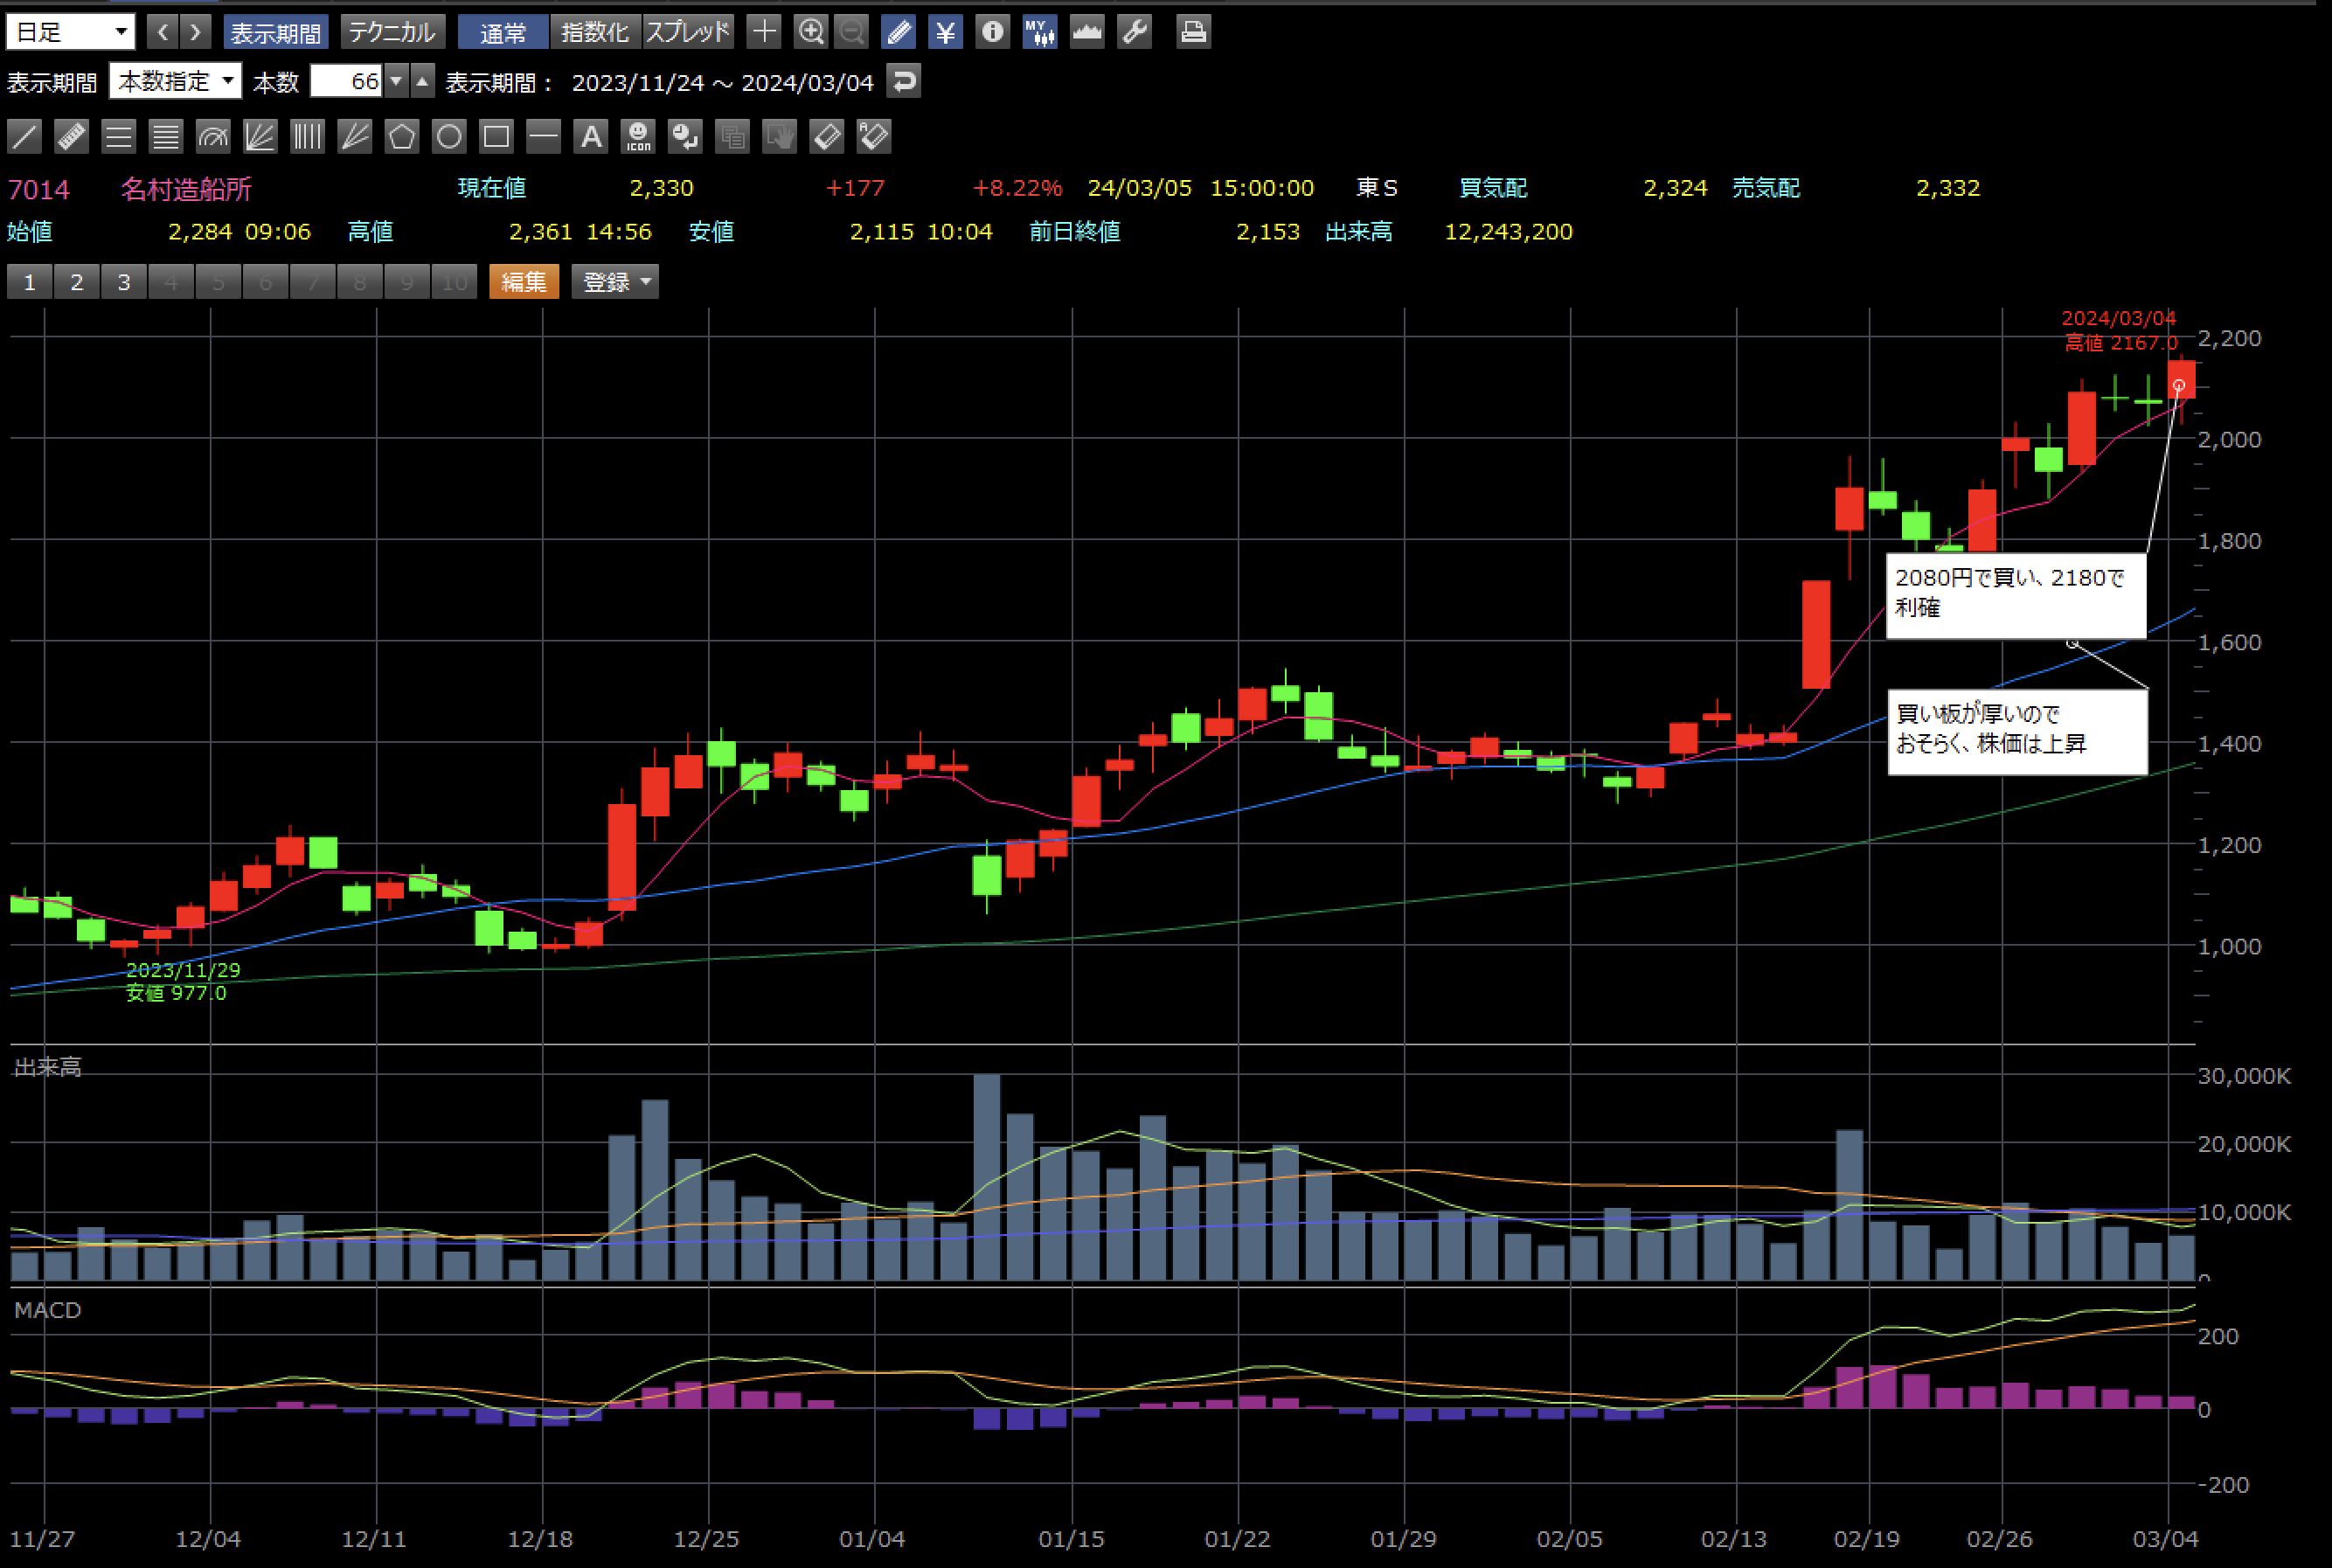Select the pentagon shape drawing tool

[402, 136]
